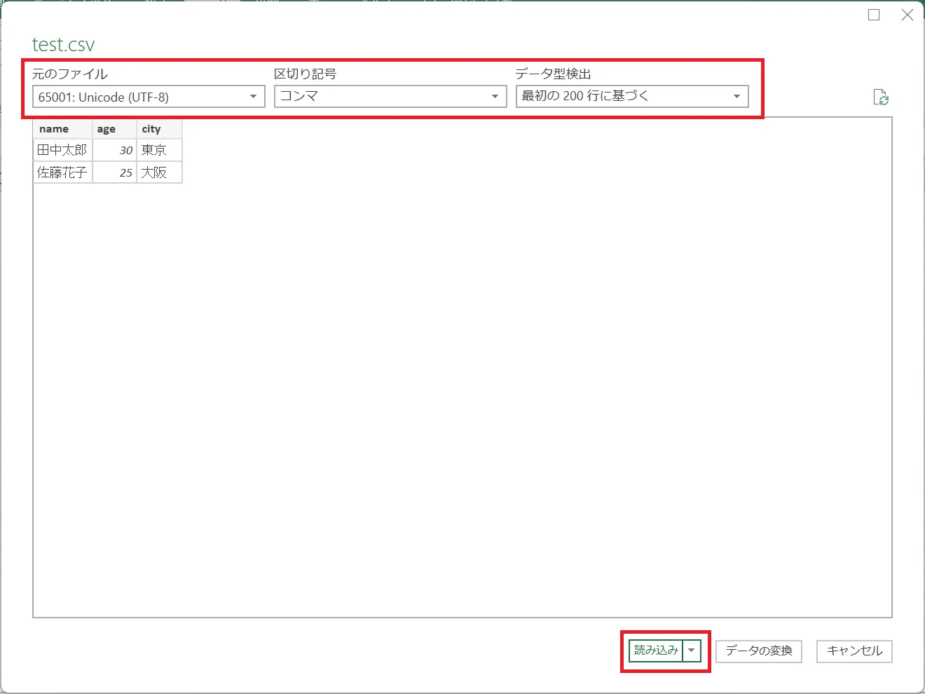The image size is (925, 694).
Task: Click the データの変換 button
Action: (x=758, y=651)
